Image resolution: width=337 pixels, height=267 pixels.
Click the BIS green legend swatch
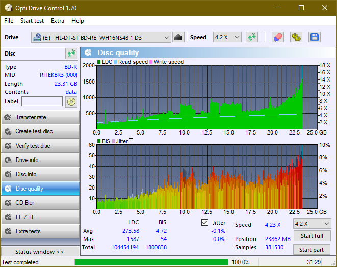[x=99, y=141]
